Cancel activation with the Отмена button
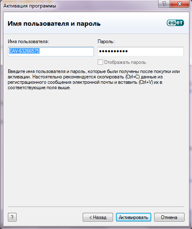192x229 pixels. pos(169,217)
